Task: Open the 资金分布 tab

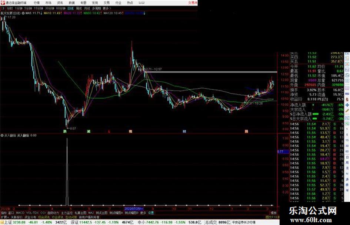Action: 30,217
